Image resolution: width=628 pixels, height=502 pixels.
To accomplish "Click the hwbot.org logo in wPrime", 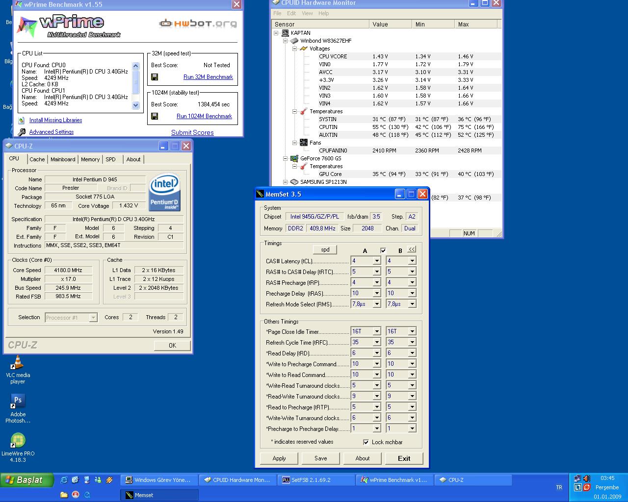I will point(198,23).
